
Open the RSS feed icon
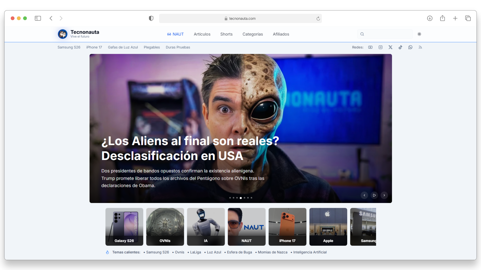point(420,47)
